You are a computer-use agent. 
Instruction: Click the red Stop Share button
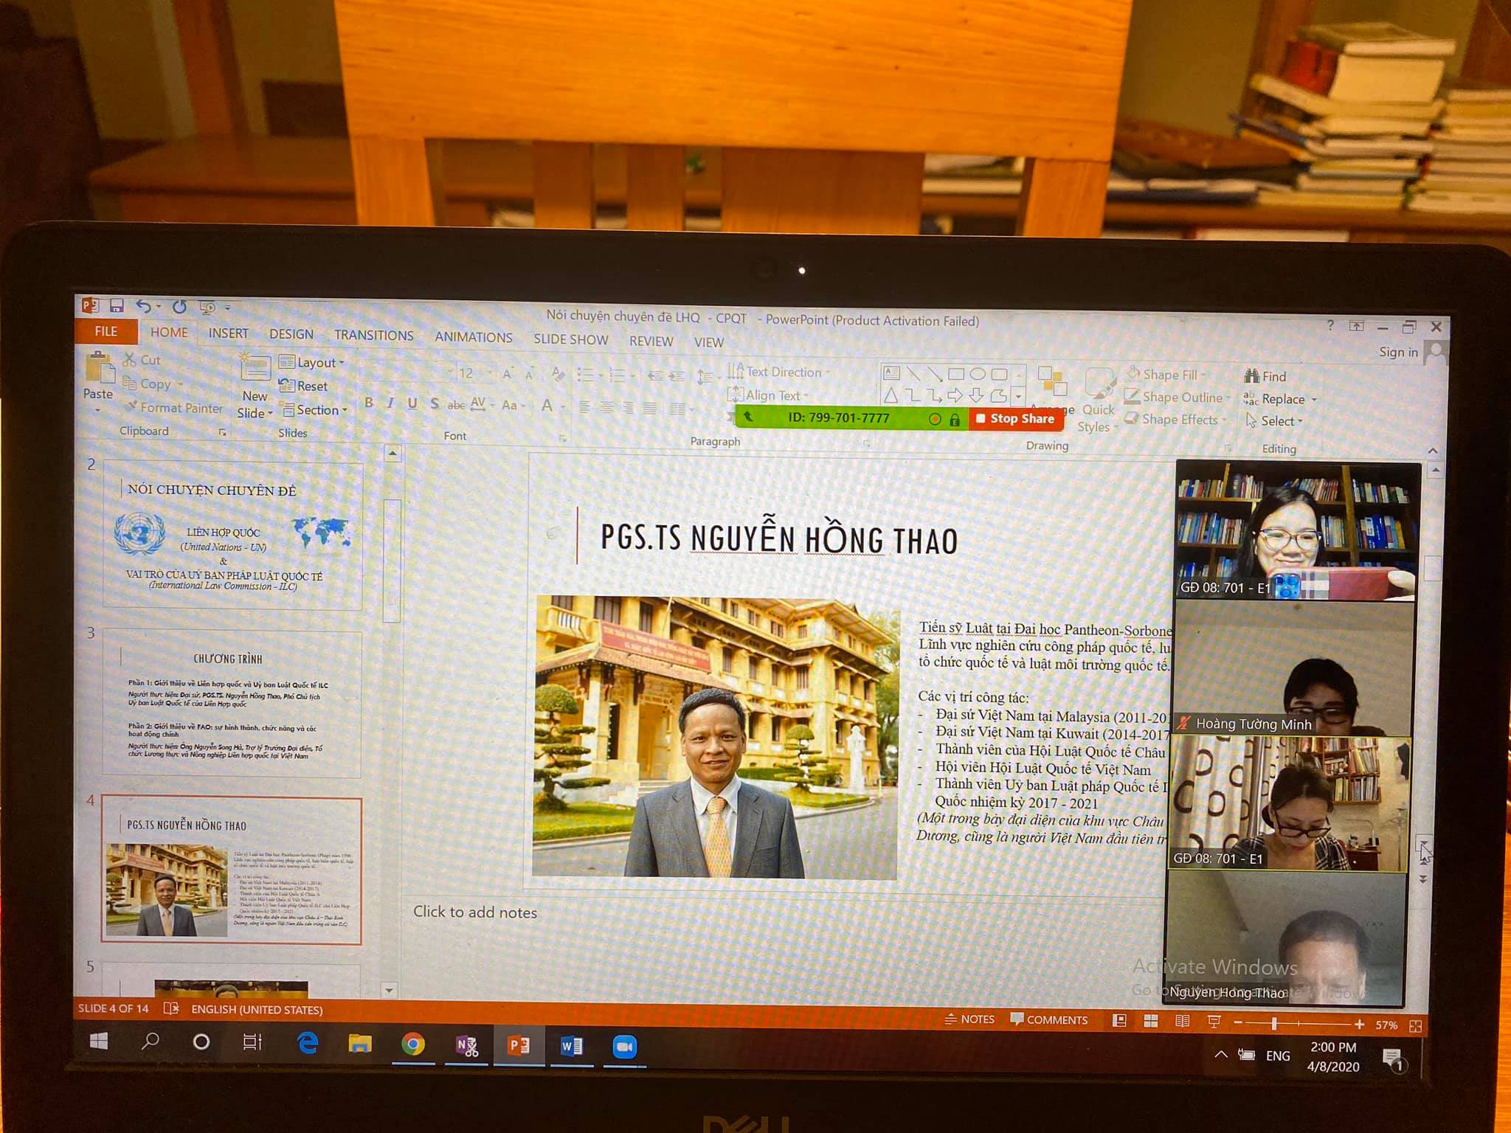pos(1015,419)
